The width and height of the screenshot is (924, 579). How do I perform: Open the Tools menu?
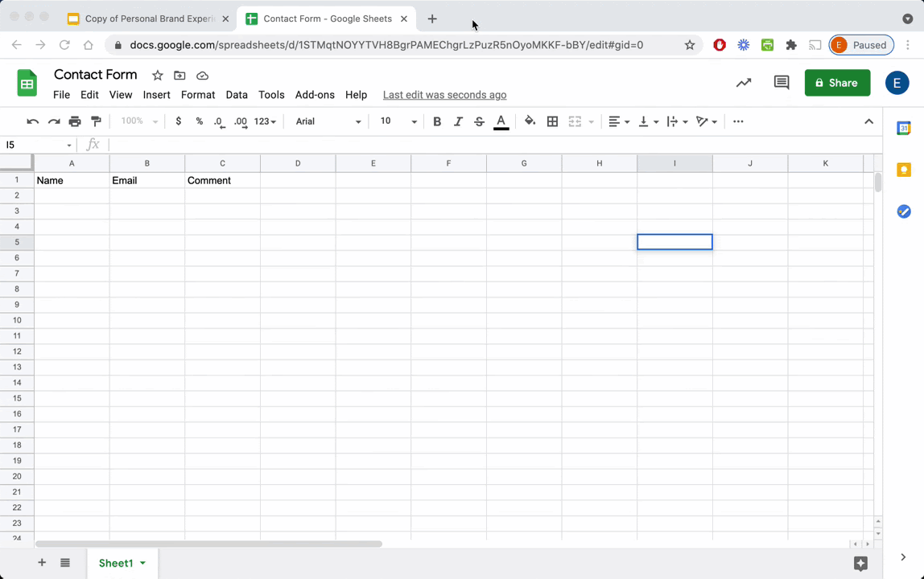(271, 95)
